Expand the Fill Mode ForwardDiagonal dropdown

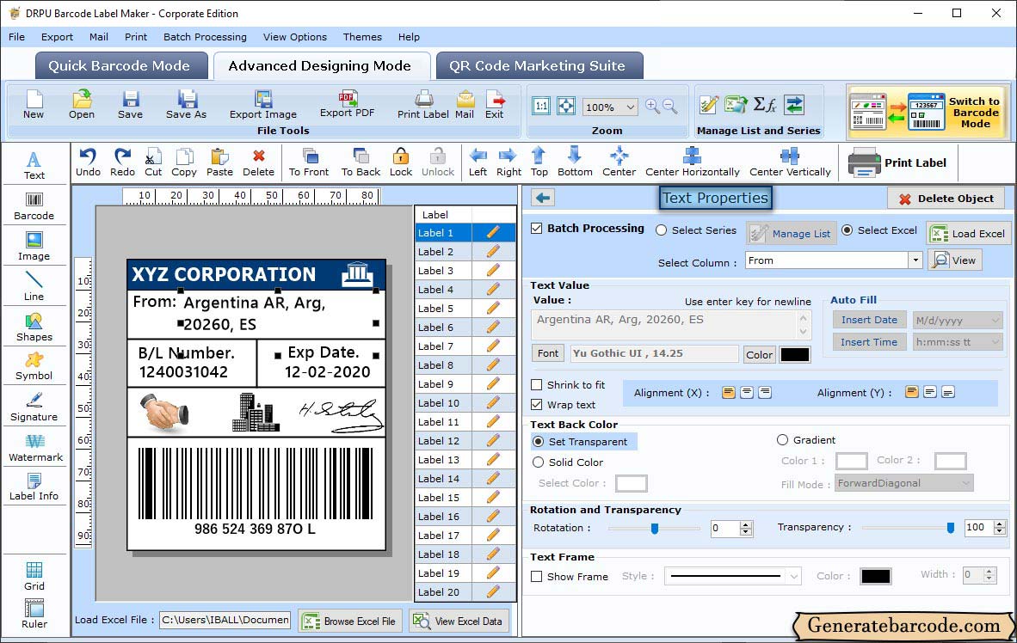point(965,483)
